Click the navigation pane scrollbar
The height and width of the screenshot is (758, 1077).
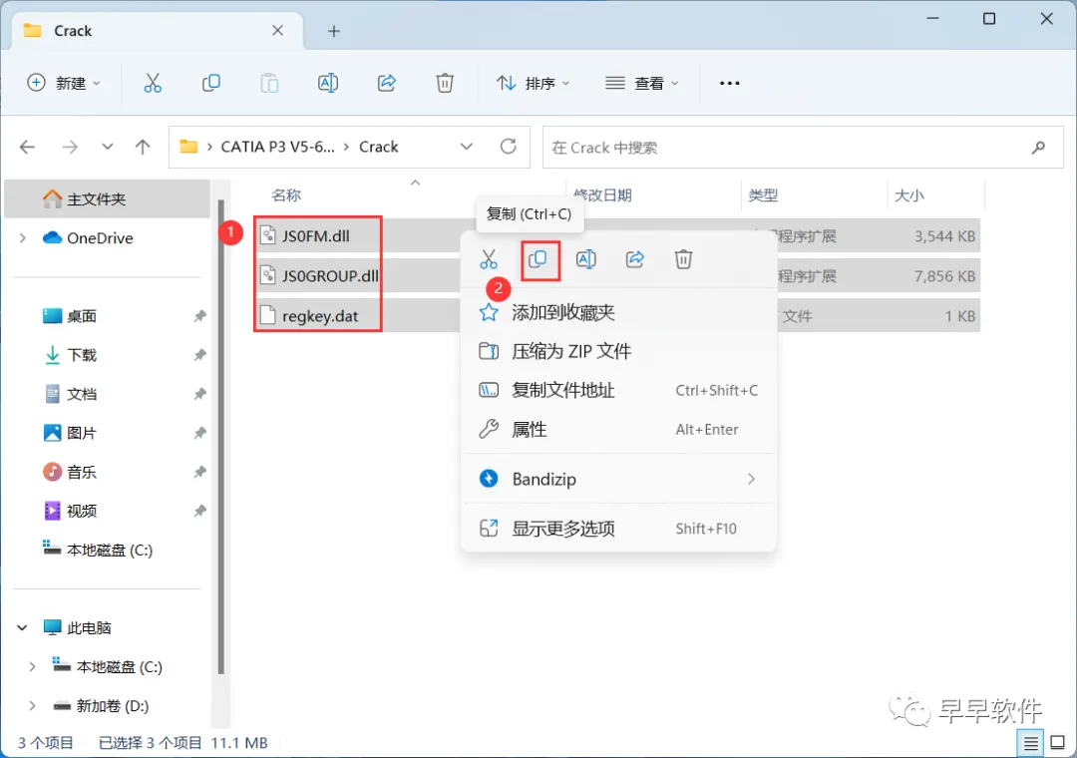pyautogui.click(x=220, y=437)
